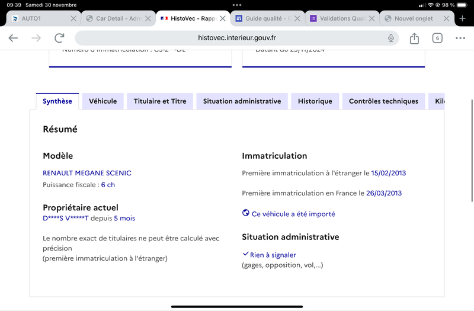The height and width of the screenshot is (311, 474).
Task: Select the Synthèse tab
Action: tap(57, 101)
